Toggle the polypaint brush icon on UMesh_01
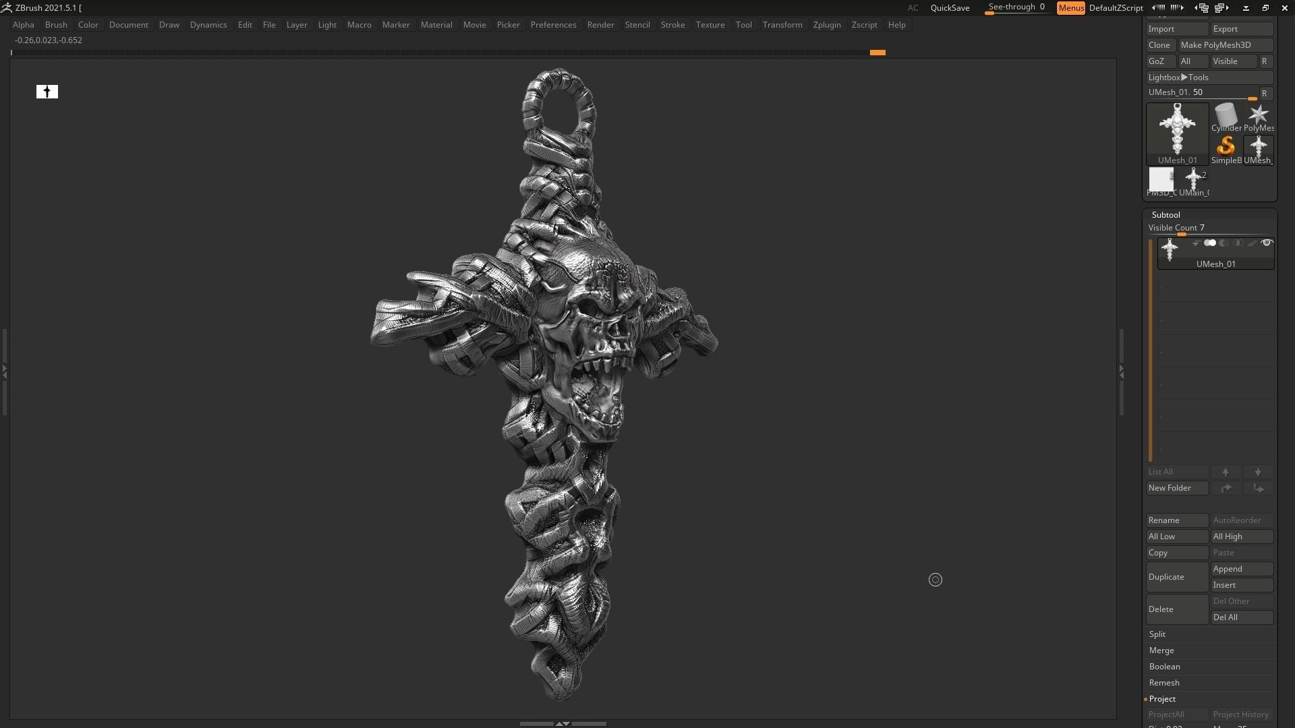Viewport: 1295px width, 728px height. [1252, 243]
